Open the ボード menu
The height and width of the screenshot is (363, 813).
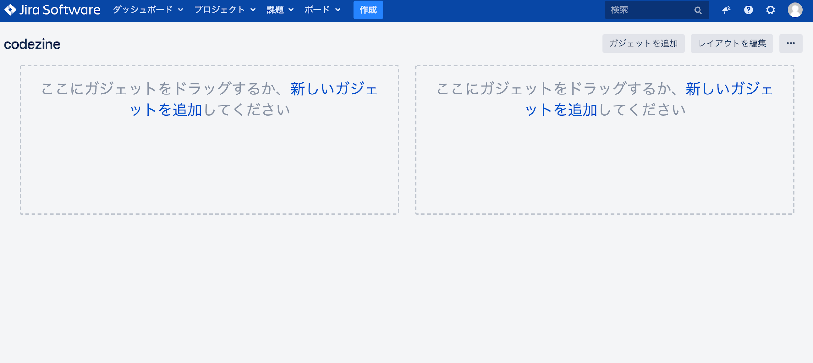[x=322, y=10]
